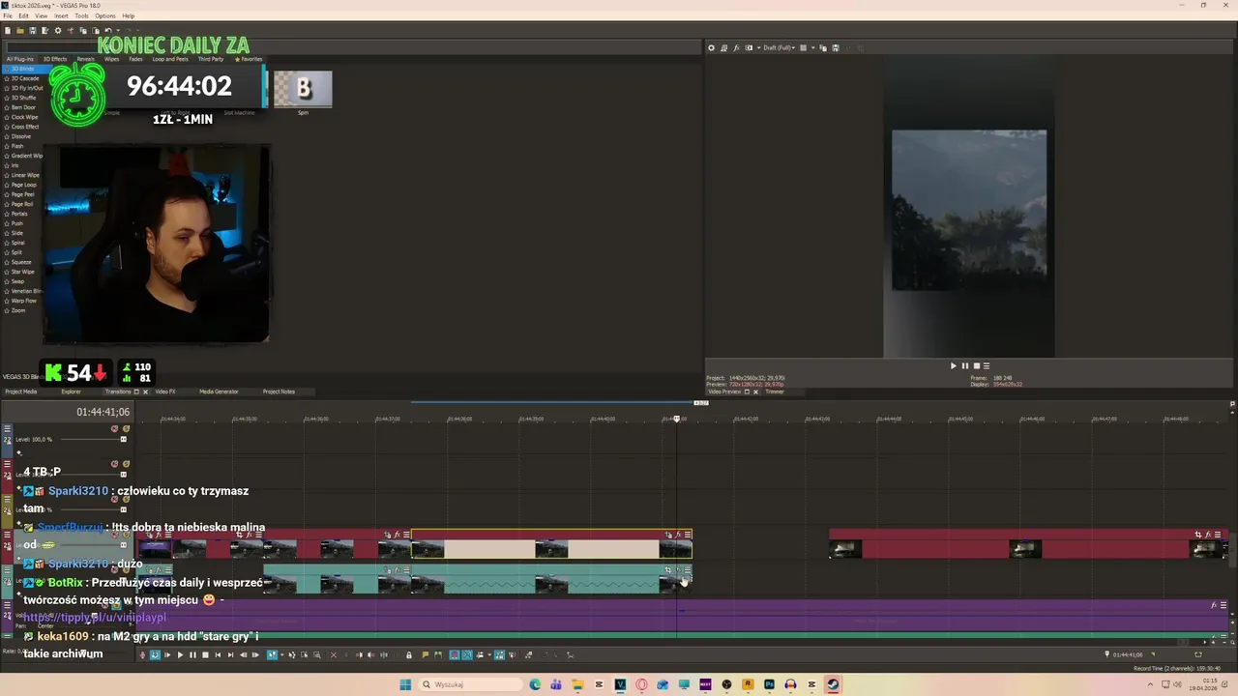Click Play From Start in transport bar
1238x696 pixels.
tap(167, 655)
